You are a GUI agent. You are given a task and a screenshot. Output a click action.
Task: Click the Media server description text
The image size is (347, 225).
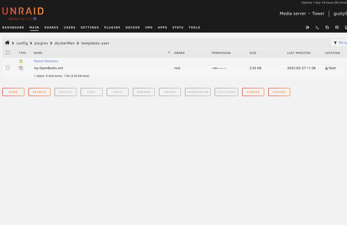coord(293,13)
